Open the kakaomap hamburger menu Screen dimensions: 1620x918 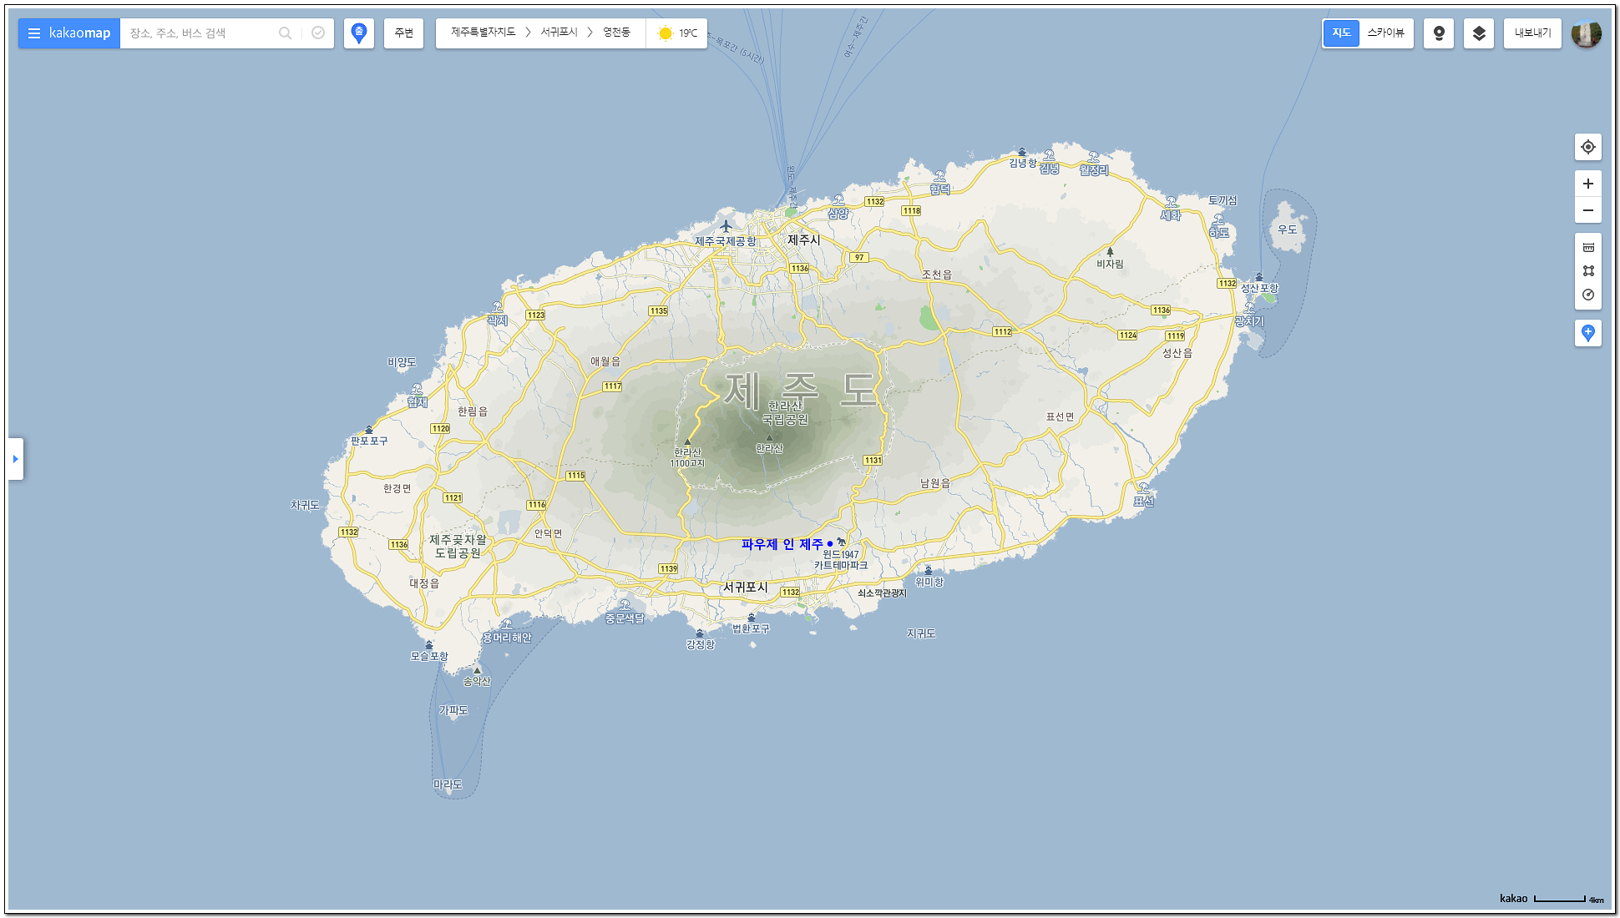pos(34,33)
